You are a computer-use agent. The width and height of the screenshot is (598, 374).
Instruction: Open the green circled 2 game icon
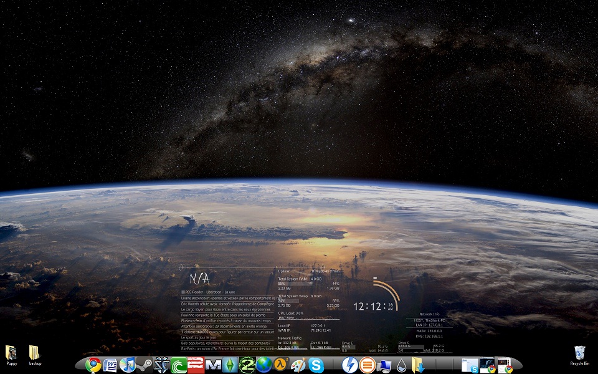coord(247,365)
